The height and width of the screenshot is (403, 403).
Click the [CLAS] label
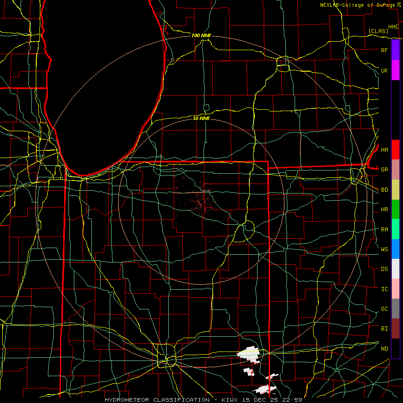point(378,31)
